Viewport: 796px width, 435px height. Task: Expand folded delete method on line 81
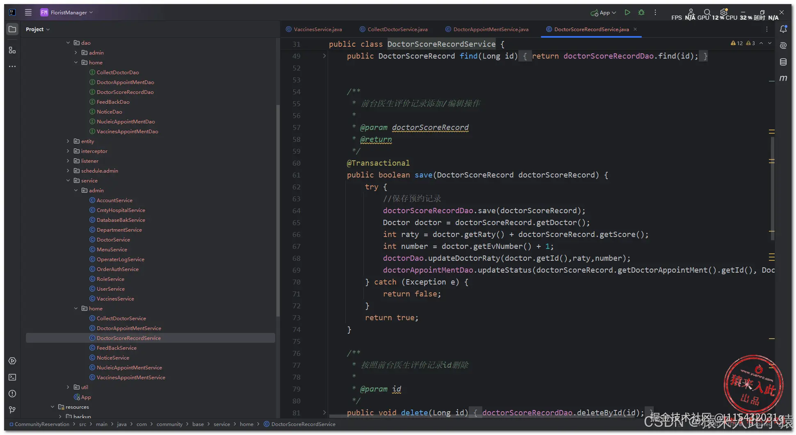pyautogui.click(x=324, y=412)
